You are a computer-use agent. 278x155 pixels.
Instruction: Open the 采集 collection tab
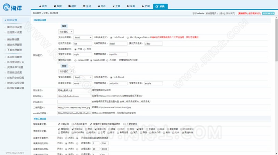(x=131, y=6)
